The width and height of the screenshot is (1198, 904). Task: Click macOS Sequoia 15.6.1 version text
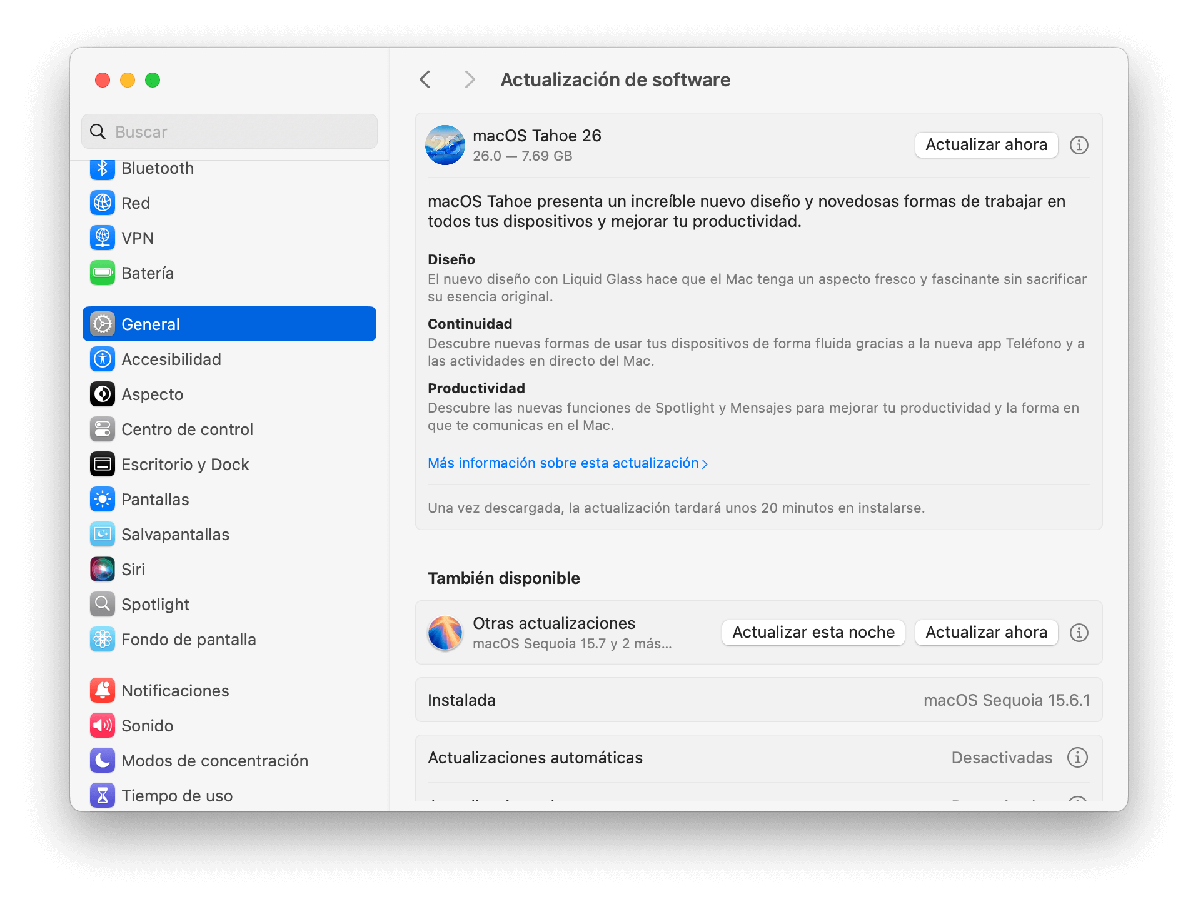[1007, 700]
